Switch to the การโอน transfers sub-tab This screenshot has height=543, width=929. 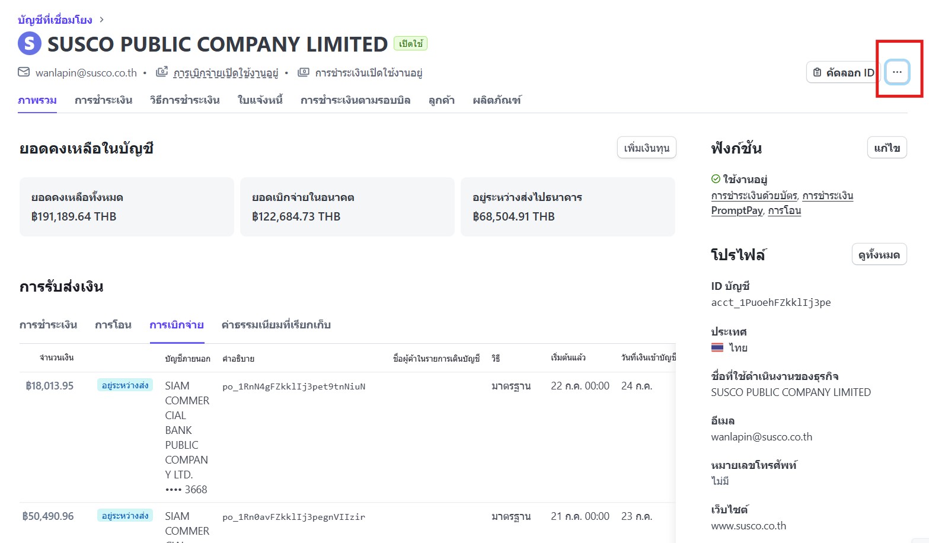point(113,325)
